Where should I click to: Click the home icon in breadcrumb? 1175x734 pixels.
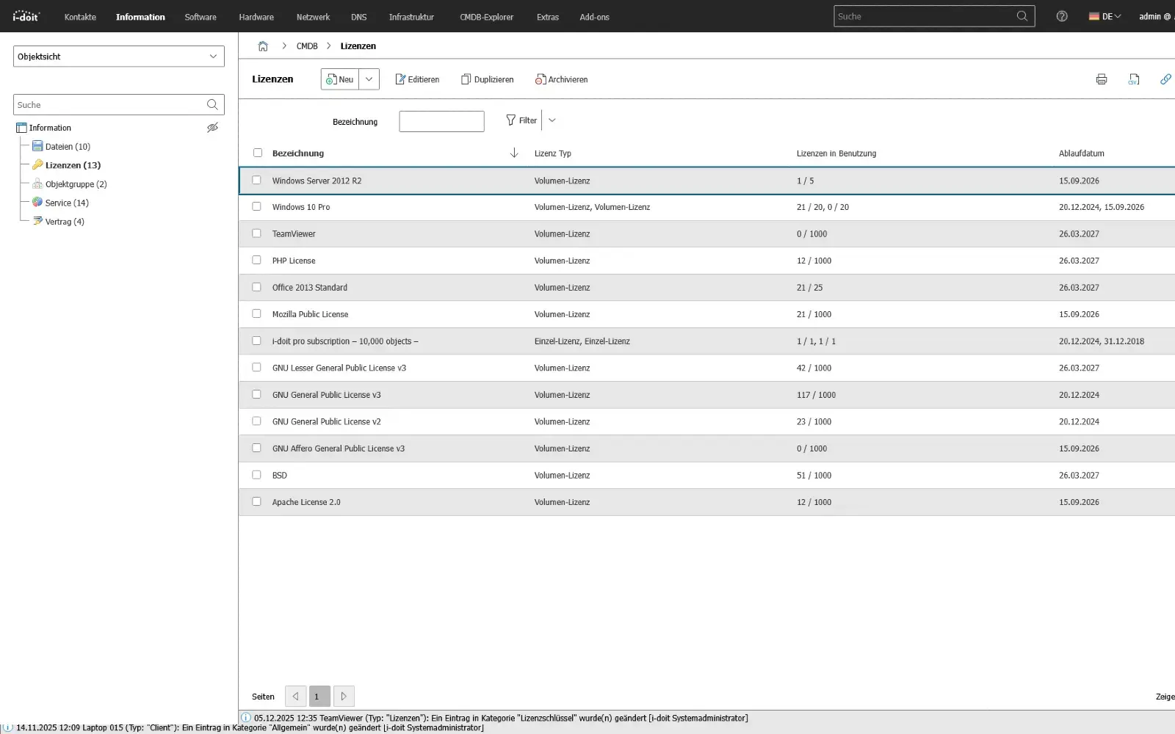pyautogui.click(x=263, y=46)
